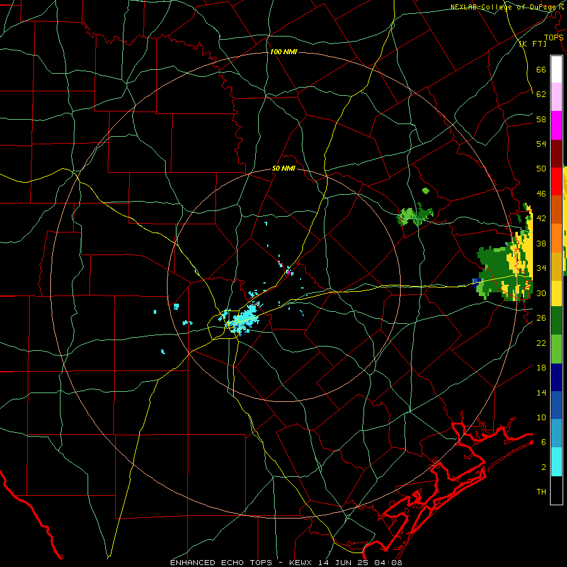Click the gold legend swatch

[x=556, y=266]
